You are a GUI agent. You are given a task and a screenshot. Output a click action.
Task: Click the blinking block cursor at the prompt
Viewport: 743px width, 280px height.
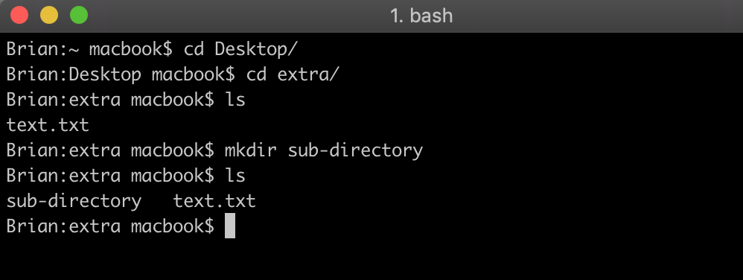click(230, 226)
